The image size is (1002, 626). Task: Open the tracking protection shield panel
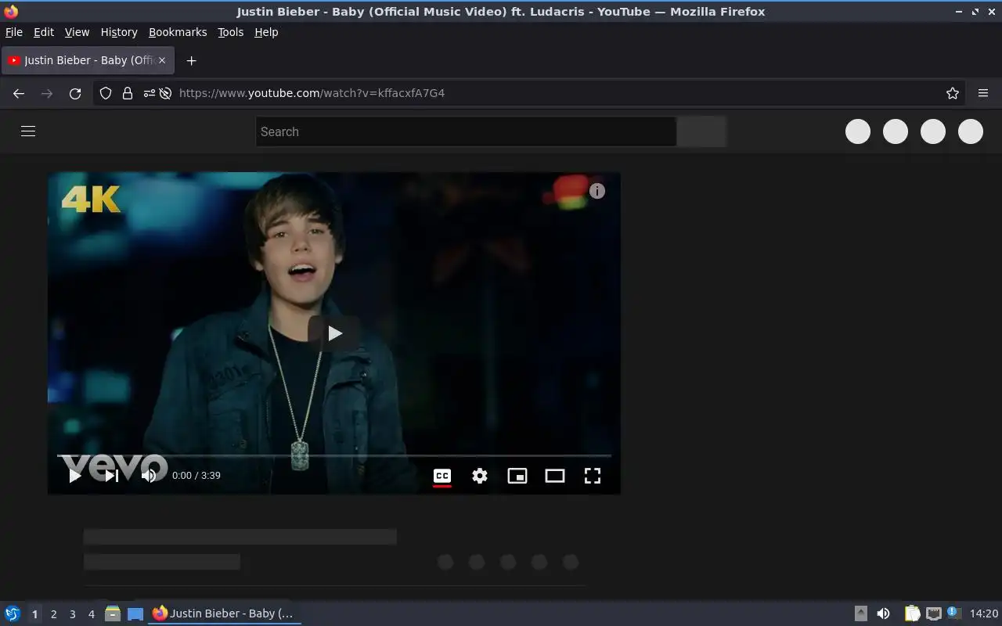106,93
